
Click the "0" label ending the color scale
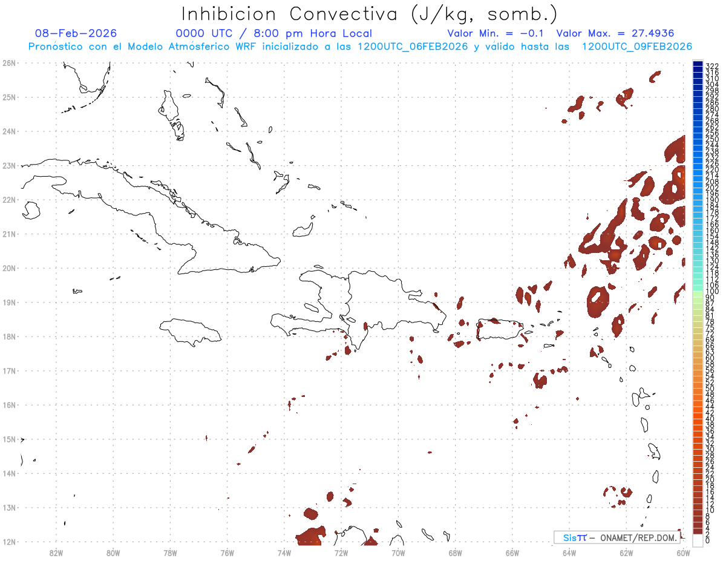click(x=708, y=540)
